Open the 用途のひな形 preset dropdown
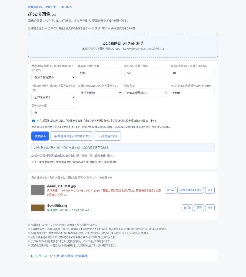The image size is (246, 277). [x=53, y=77]
